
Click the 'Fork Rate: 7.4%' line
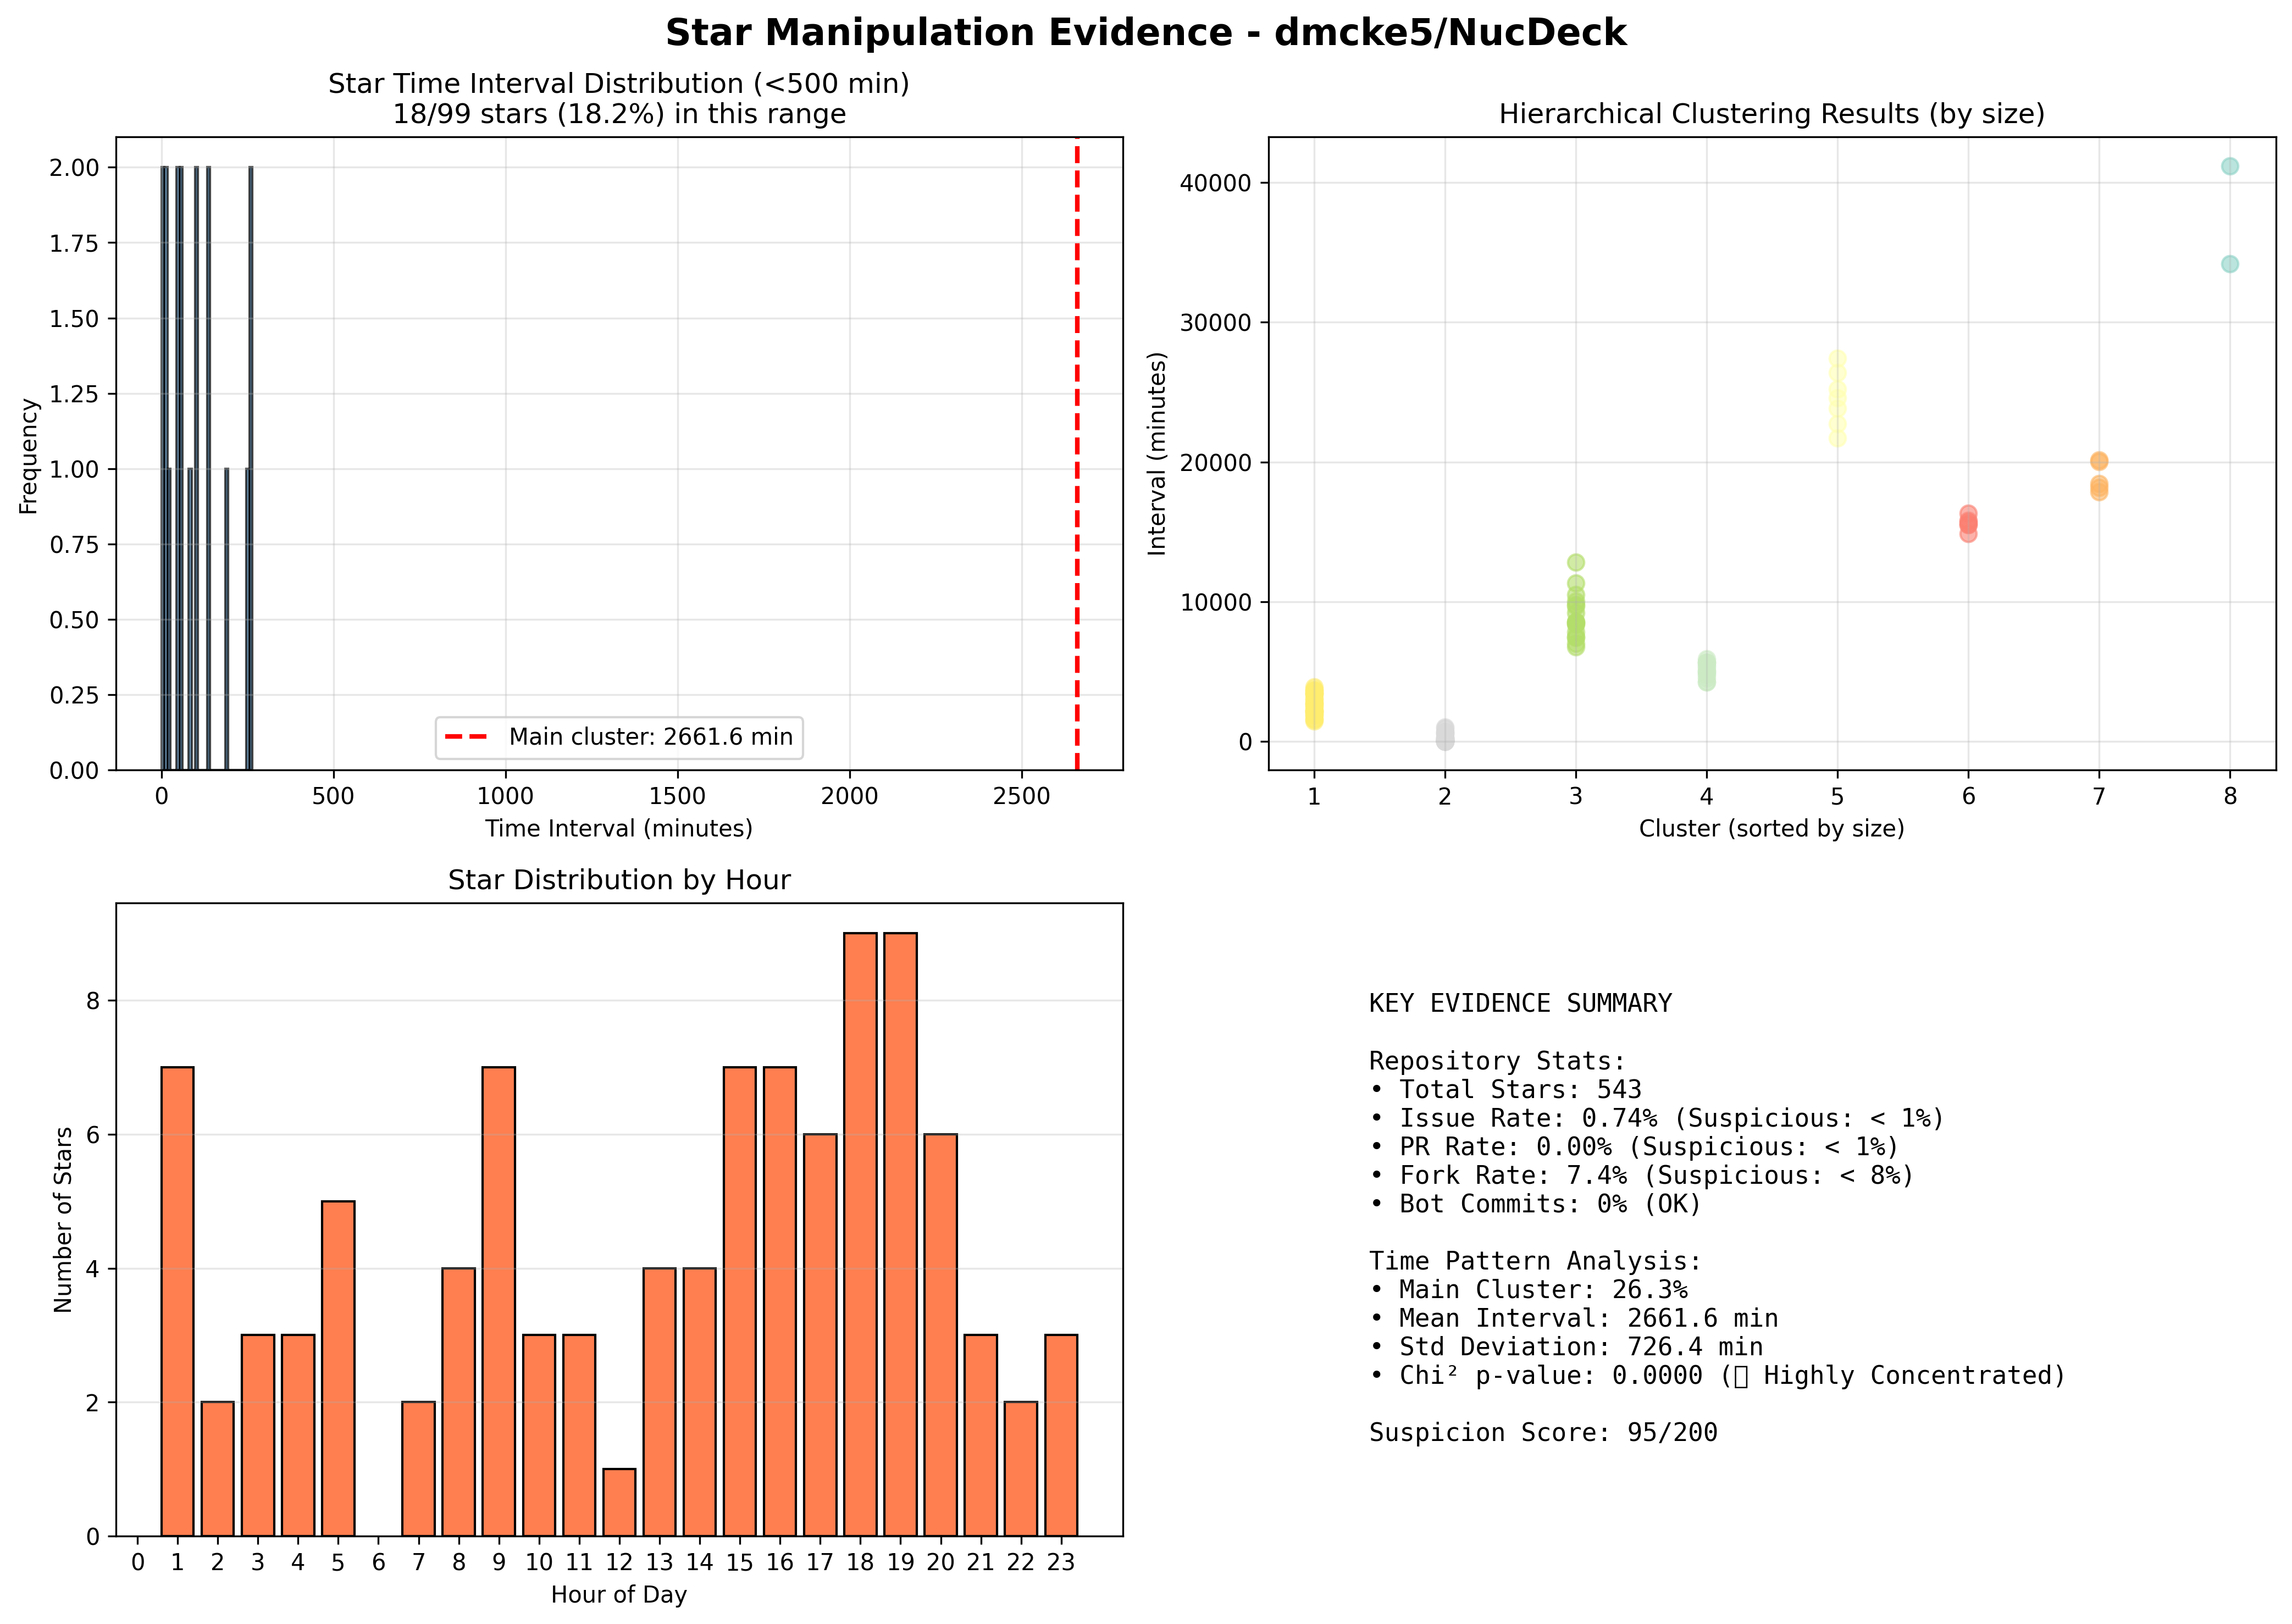(x=1642, y=1175)
